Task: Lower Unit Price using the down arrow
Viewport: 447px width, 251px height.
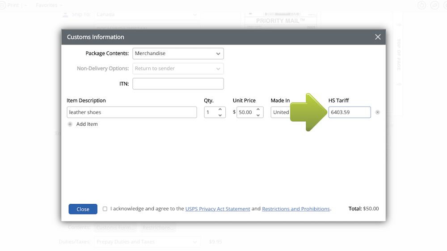Action: tap(258, 115)
